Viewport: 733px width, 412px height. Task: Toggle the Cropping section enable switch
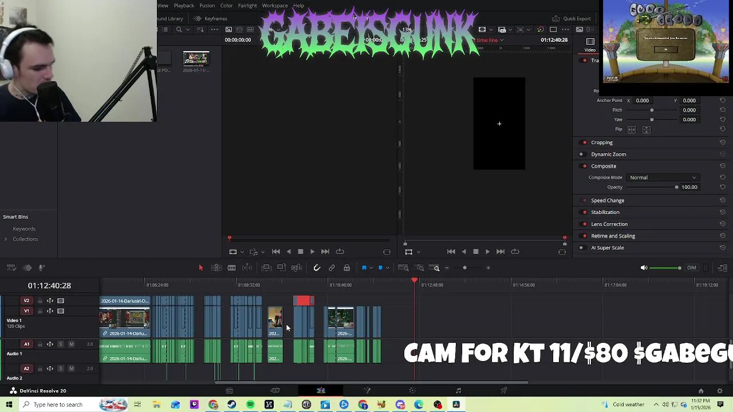coord(584,142)
